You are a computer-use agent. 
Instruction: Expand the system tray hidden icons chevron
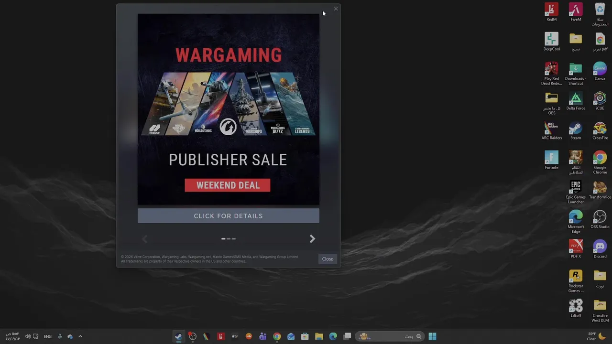tap(80, 336)
